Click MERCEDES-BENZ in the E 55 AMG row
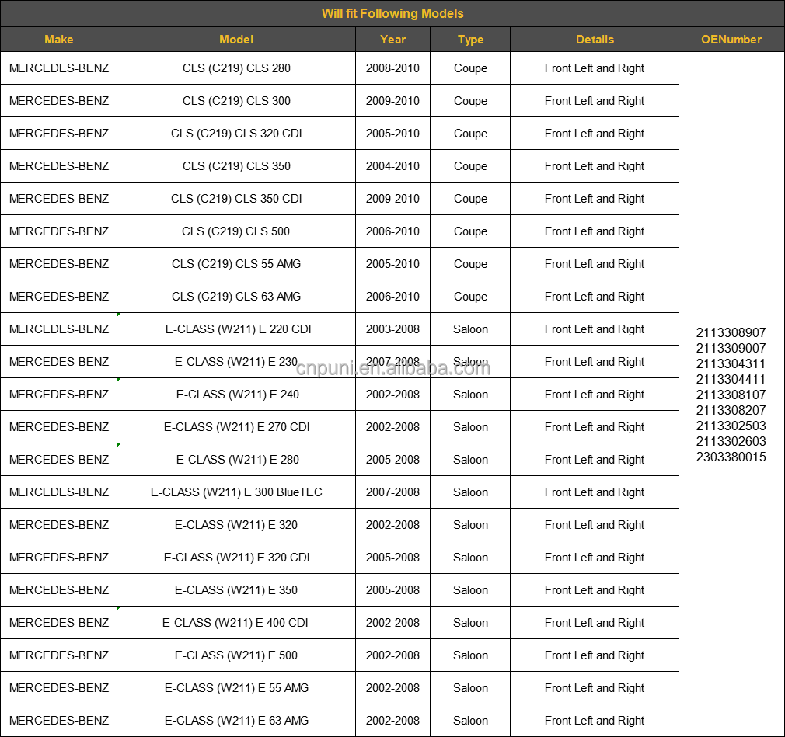785x737 pixels. (x=58, y=687)
